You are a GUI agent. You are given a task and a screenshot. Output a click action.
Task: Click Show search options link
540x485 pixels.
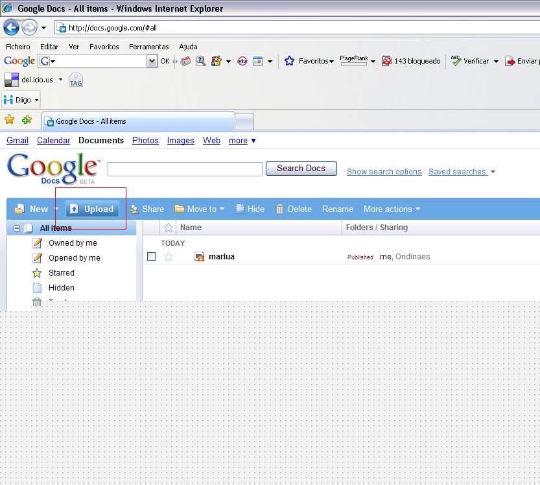[x=384, y=172]
